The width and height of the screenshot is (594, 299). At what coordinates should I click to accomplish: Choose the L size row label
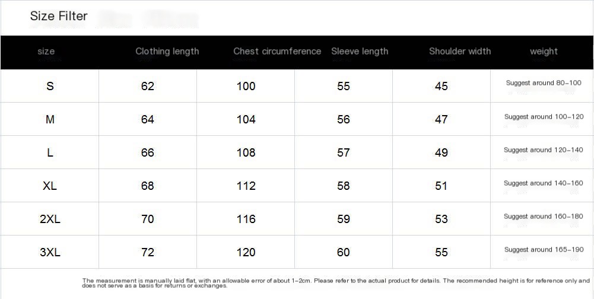50,153
